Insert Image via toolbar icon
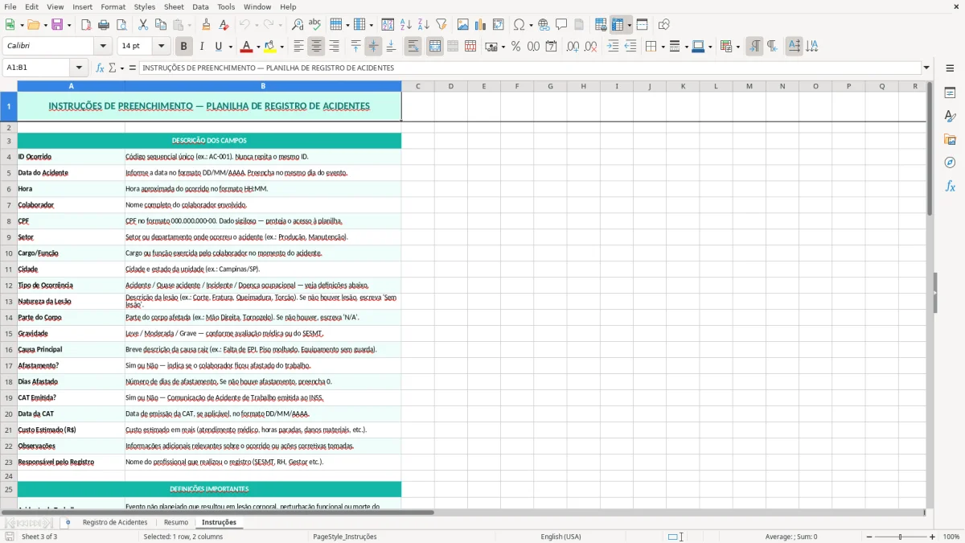965x543 pixels. [x=463, y=25]
